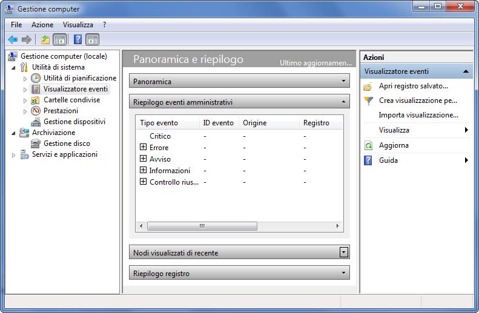Image resolution: width=479 pixels, height=313 pixels.
Task: Open the File menu
Action: (16, 25)
